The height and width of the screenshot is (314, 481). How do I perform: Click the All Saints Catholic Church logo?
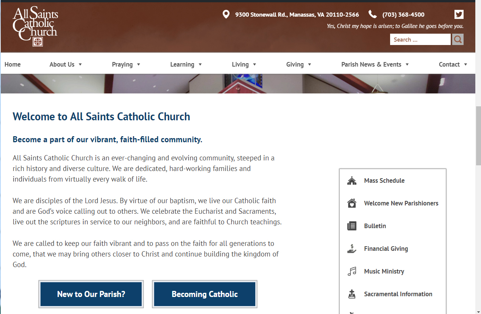[35, 26]
